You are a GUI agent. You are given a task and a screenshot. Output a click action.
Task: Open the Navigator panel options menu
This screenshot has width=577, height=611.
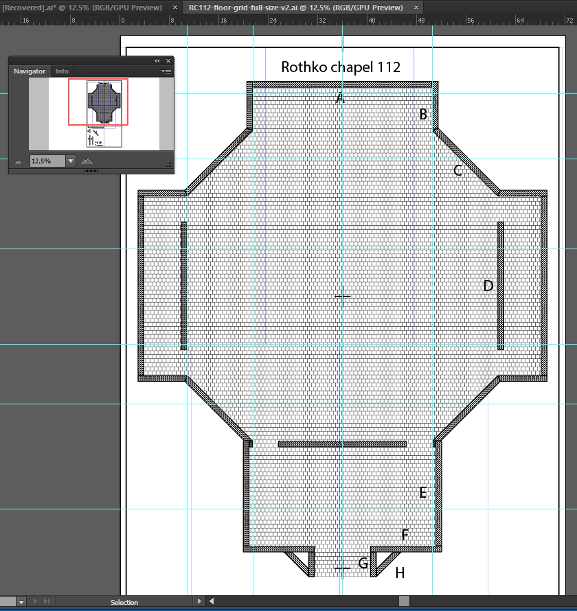pos(166,71)
